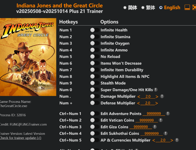The image size is (196, 150).
Task: Enable Infinite Health toggle
Action: pos(95,30)
